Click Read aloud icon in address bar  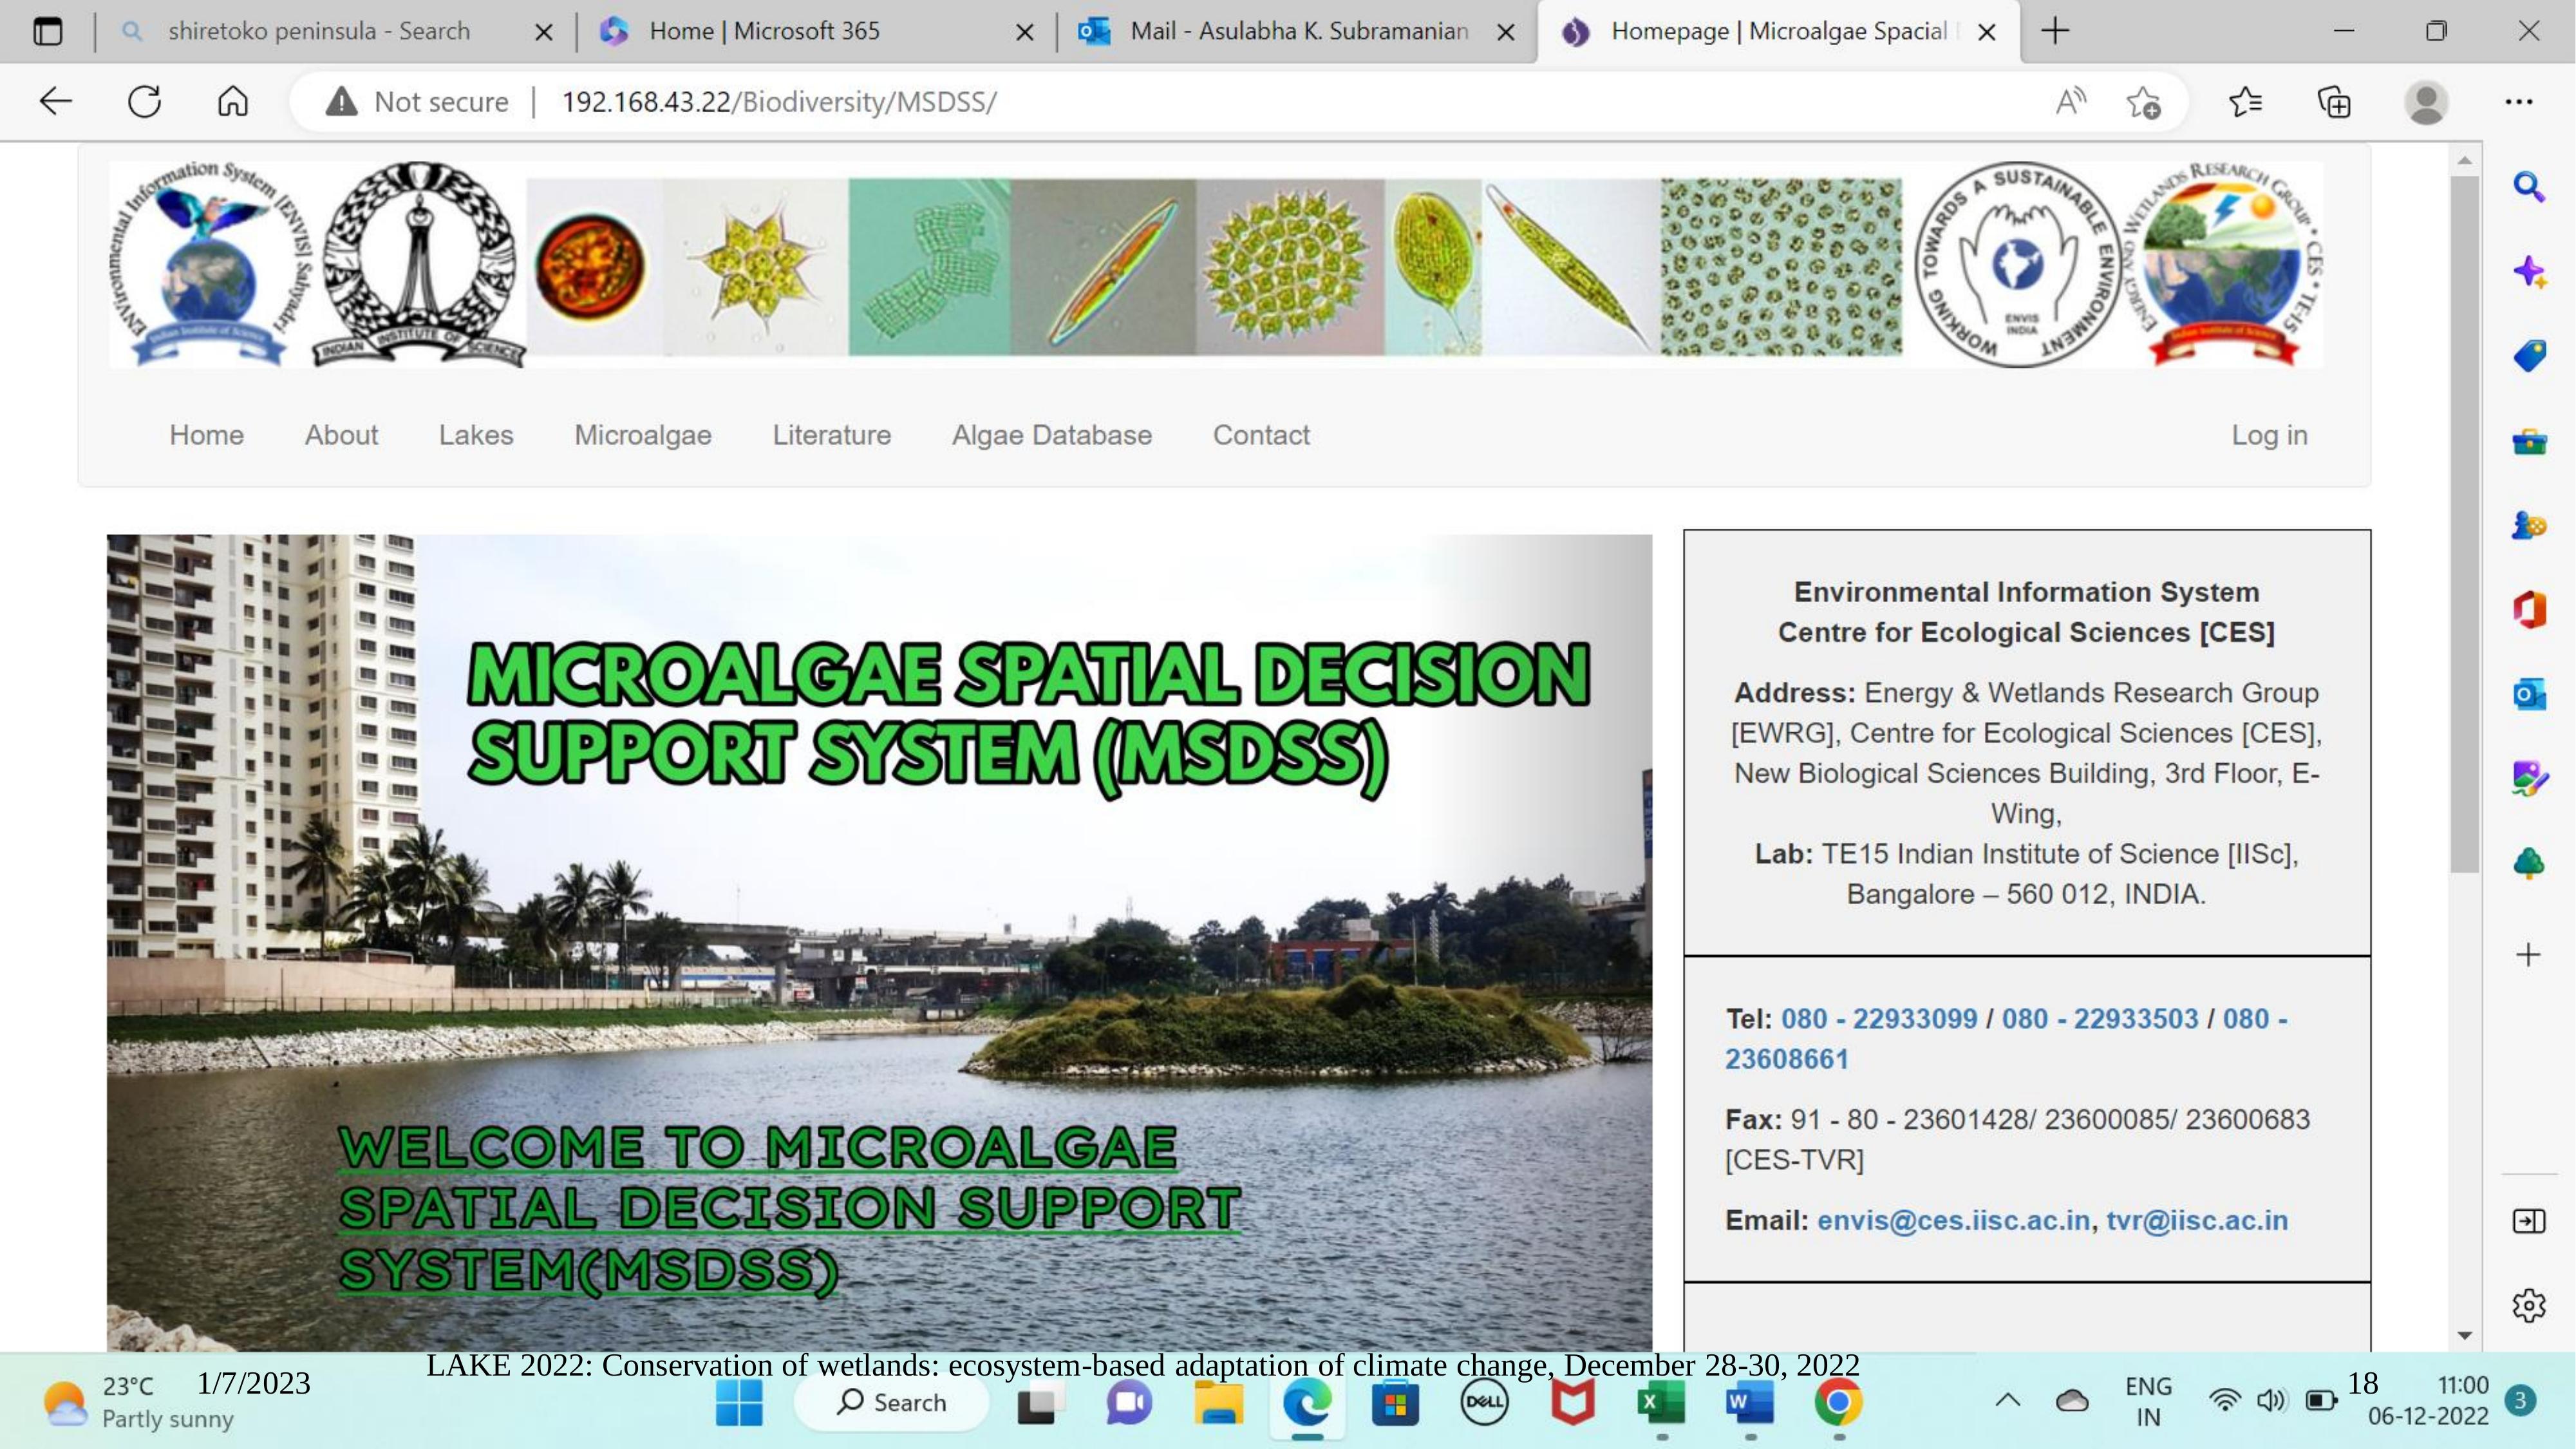click(x=2070, y=102)
